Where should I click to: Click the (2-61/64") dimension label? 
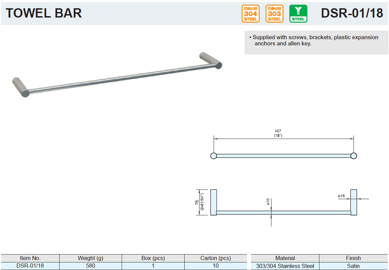pos(202,202)
